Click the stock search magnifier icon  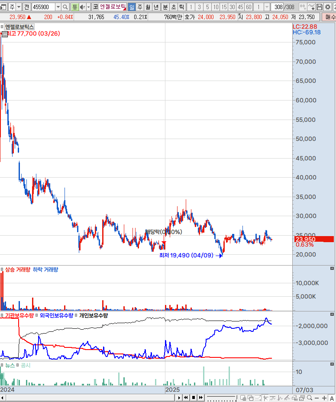coord(65,7)
